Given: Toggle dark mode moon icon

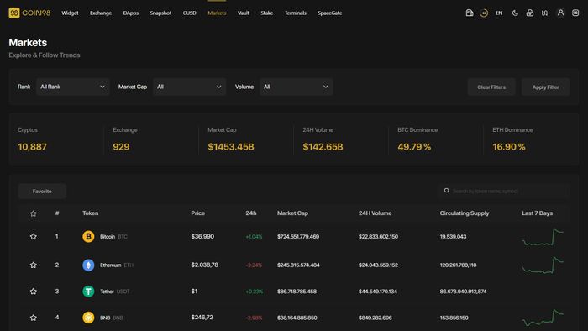Looking at the screenshot, I should (x=515, y=13).
